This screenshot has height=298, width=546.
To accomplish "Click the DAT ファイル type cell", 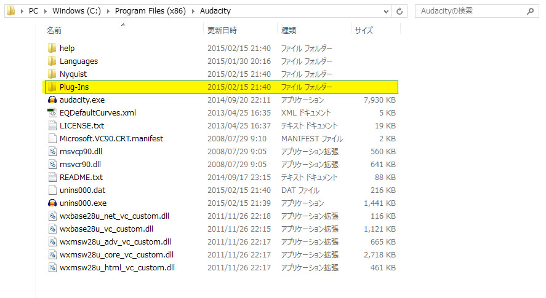I will pos(300,190).
